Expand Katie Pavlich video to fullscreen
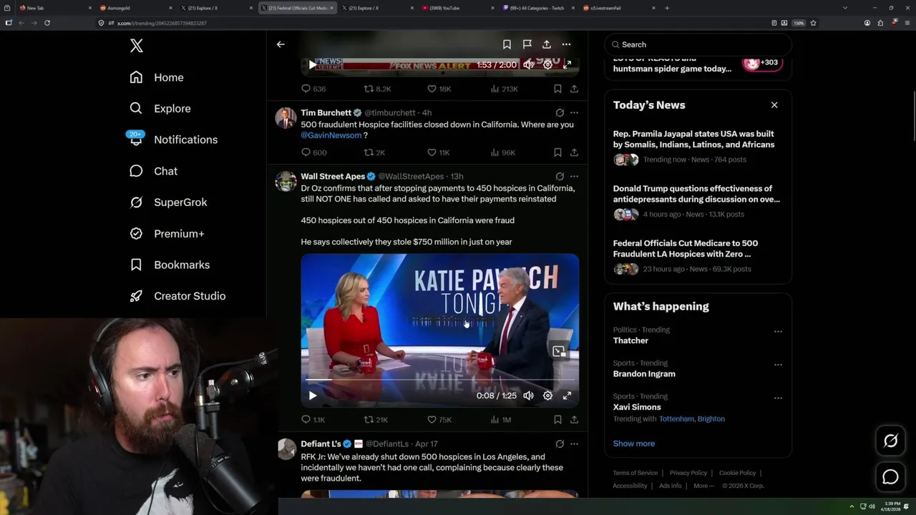The image size is (916, 515). pyautogui.click(x=567, y=396)
